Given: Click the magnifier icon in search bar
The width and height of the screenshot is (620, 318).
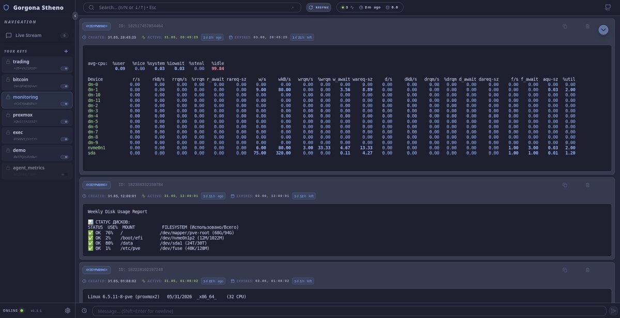Looking at the screenshot, I should click(91, 8).
